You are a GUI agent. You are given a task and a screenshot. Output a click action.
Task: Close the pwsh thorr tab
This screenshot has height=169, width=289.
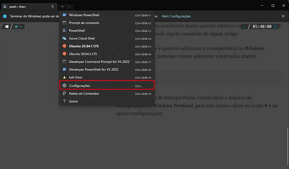52,6
